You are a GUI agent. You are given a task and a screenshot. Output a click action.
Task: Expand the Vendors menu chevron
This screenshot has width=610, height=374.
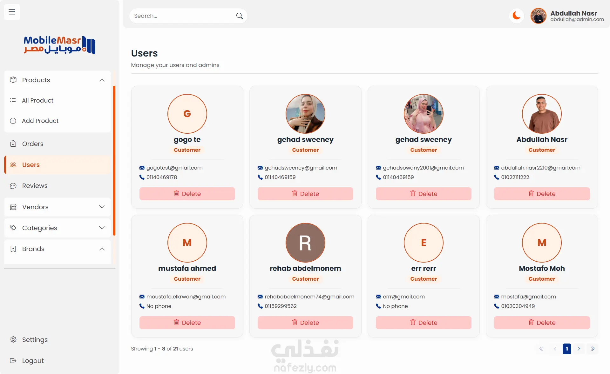click(x=102, y=207)
